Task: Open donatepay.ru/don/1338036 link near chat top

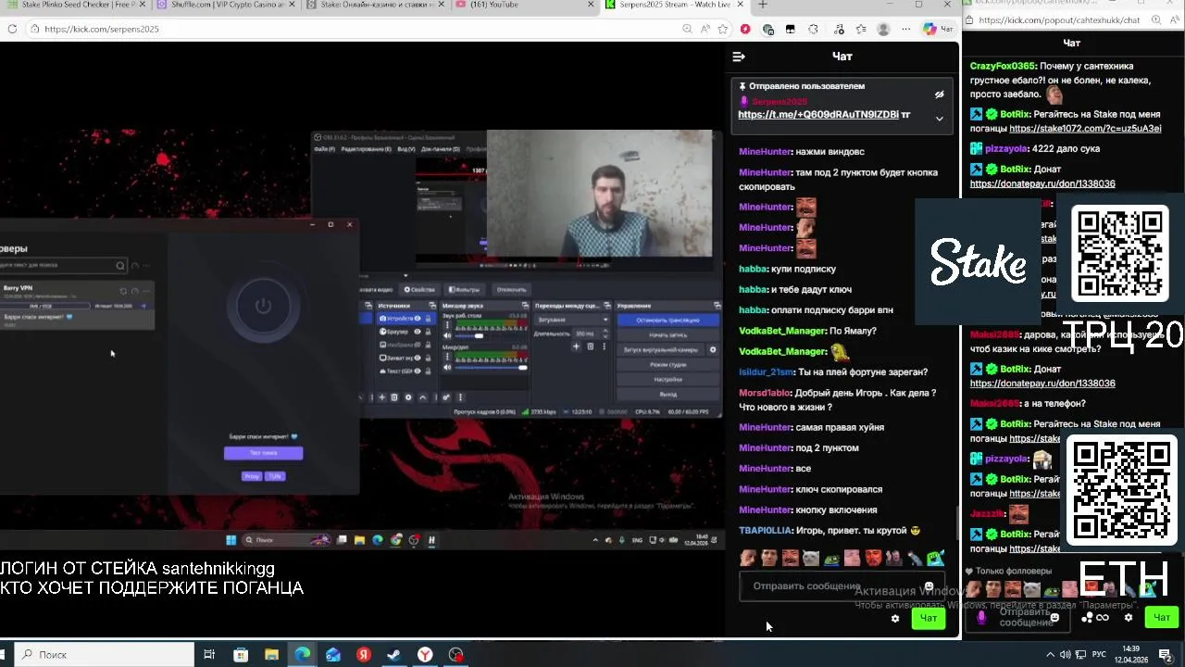Action: [1042, 183]
